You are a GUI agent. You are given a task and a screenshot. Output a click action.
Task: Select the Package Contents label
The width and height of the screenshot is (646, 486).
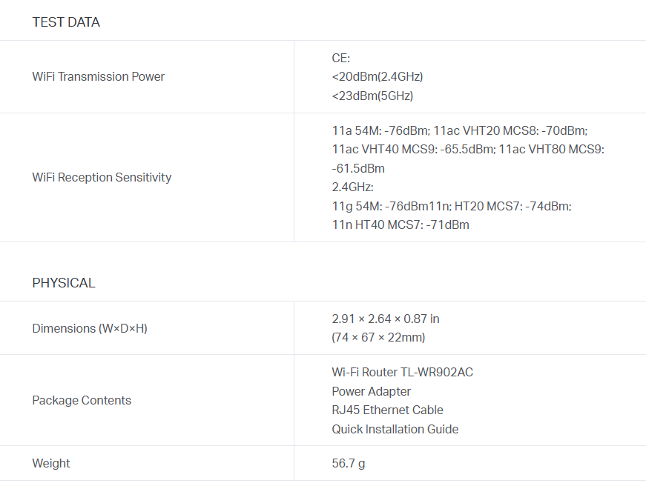point(82,401)
